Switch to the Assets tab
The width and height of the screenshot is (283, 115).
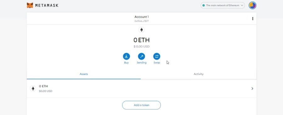point(84,74)
